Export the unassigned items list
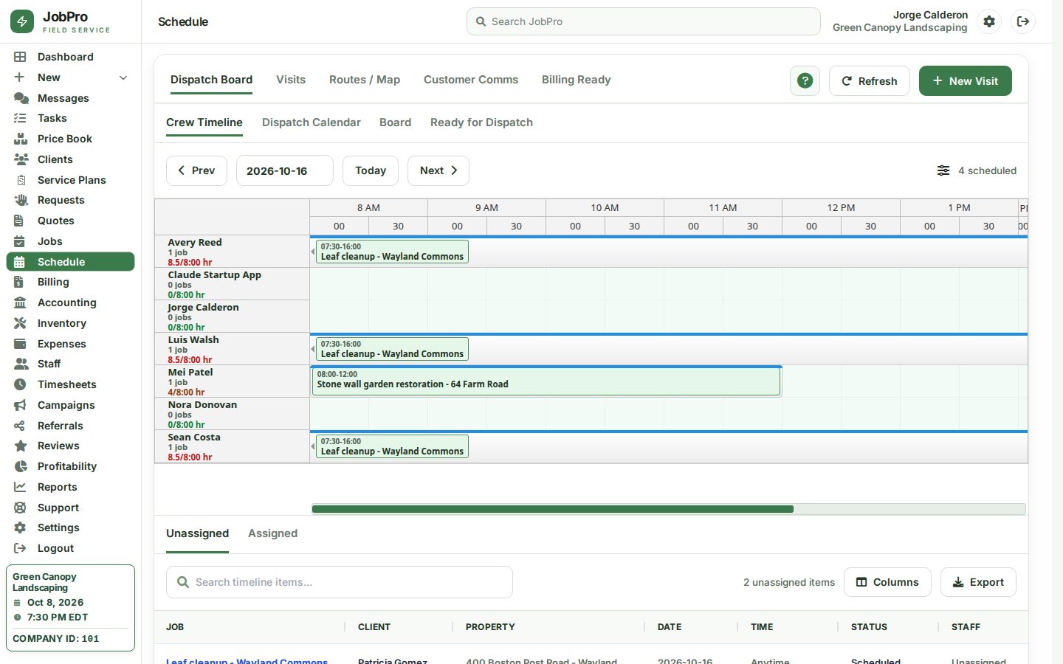The width and height of the screenshot is (1063, 664). click(x=978, y=582)
